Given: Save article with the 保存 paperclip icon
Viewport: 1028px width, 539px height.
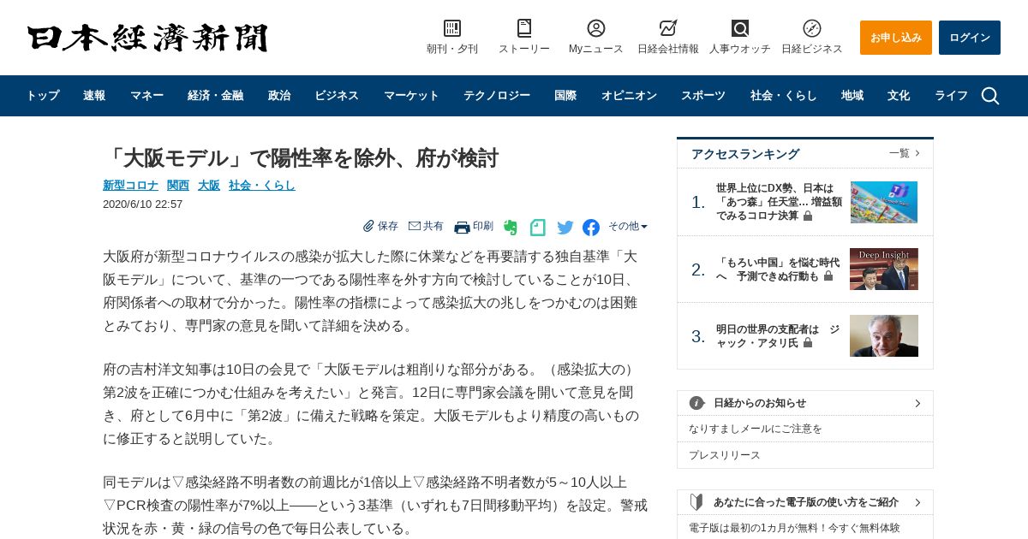Looking at the screenshot, I should (369, 226).
